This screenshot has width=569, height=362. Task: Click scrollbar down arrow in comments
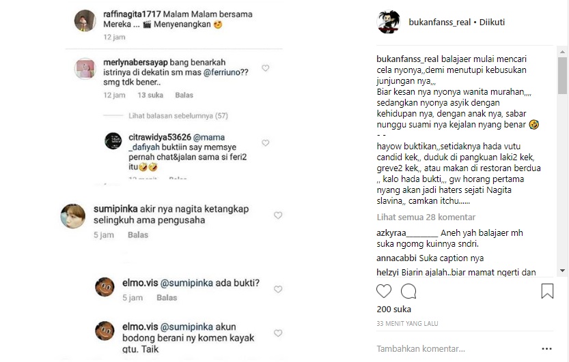pyautogui.click(x=562, y=271)
